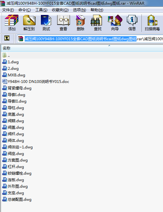This screenshot has height=212, width=163.
Task: Click the Add (添加) toolbar icon
Action: point(12,20)
